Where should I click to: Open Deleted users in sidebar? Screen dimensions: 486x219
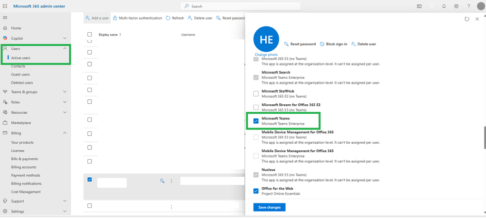pos(22,82)
